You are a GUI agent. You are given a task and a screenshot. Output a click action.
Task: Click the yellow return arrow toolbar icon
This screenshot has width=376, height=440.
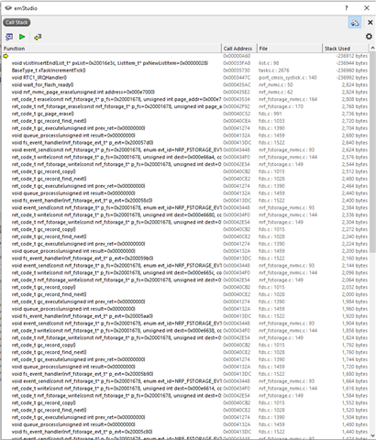tap(38, 37)
